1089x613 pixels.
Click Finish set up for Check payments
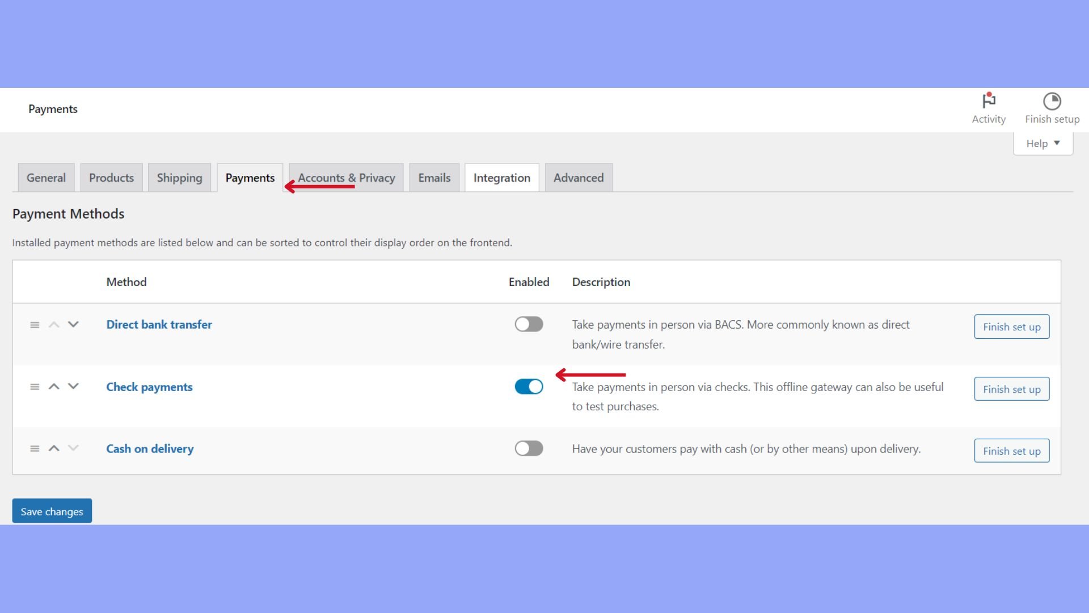click(1011, 389)
